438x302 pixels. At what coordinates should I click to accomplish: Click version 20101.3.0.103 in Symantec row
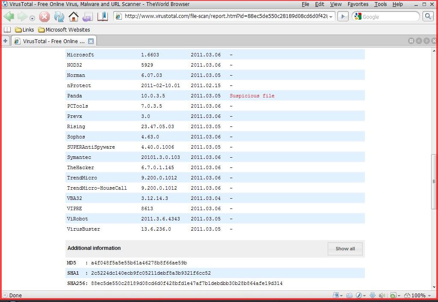click(160, 157)
